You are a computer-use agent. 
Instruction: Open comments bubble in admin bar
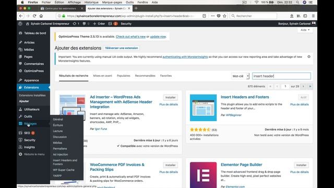coord(86,23)
